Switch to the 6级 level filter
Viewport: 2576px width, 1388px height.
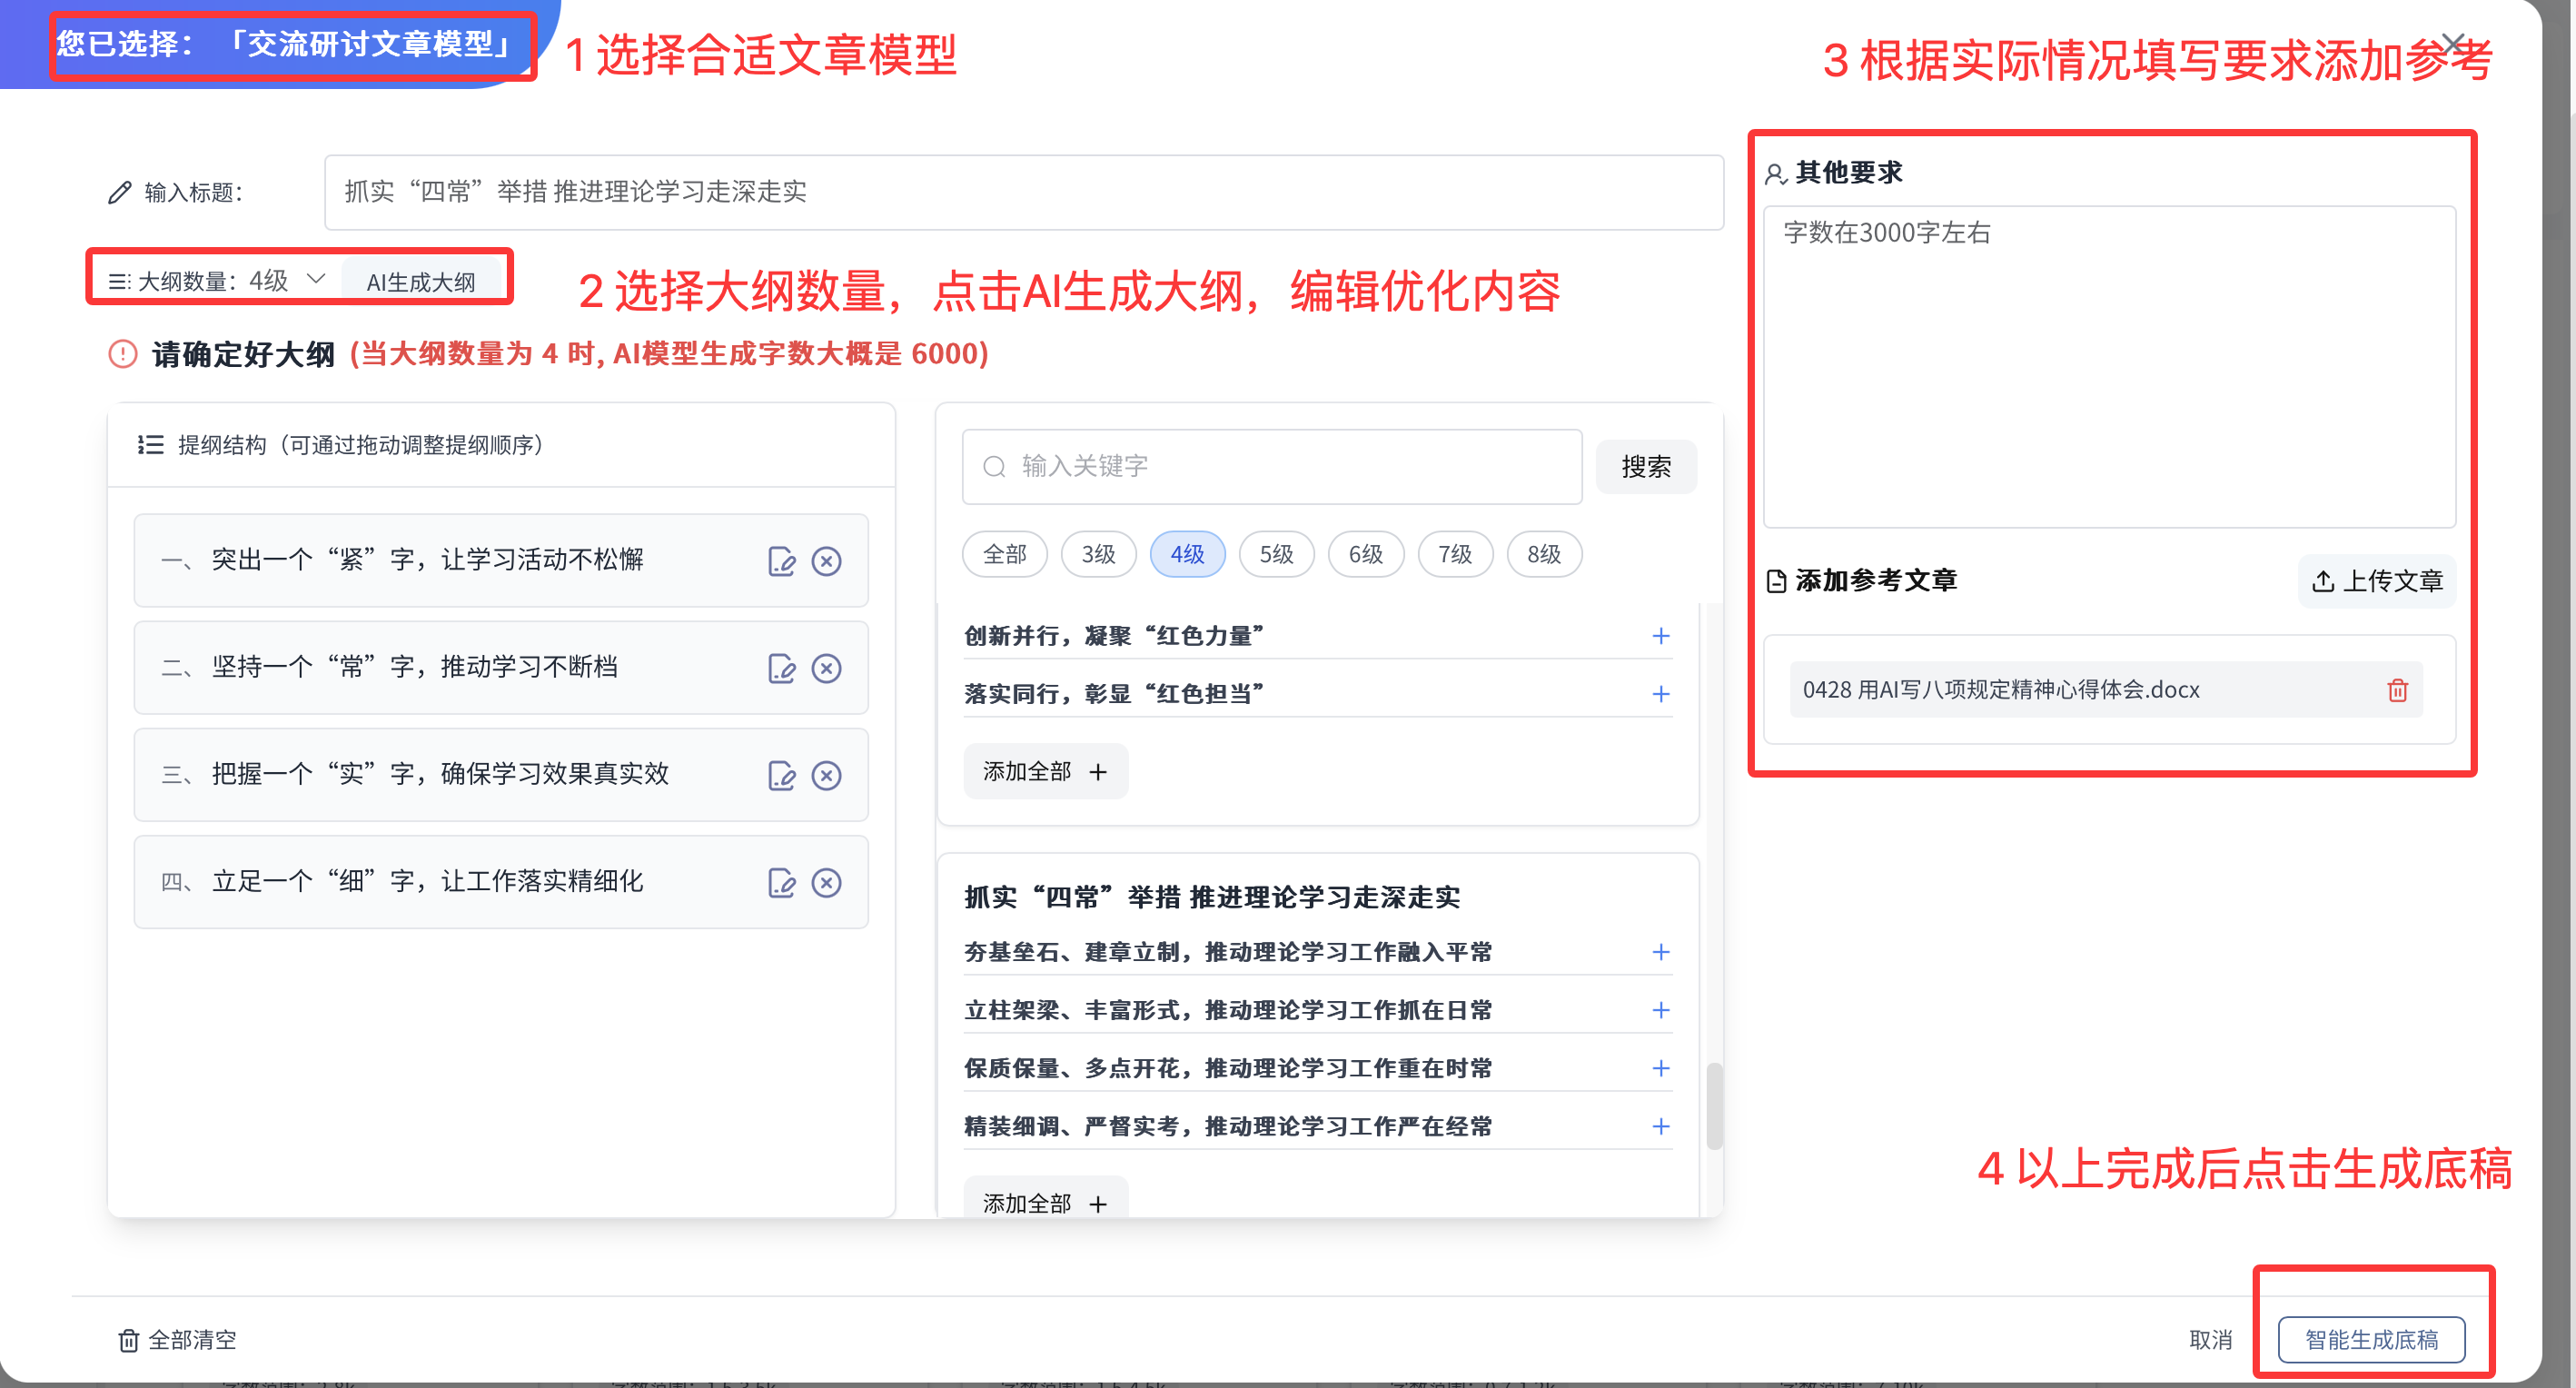[x=1365, y=555]
